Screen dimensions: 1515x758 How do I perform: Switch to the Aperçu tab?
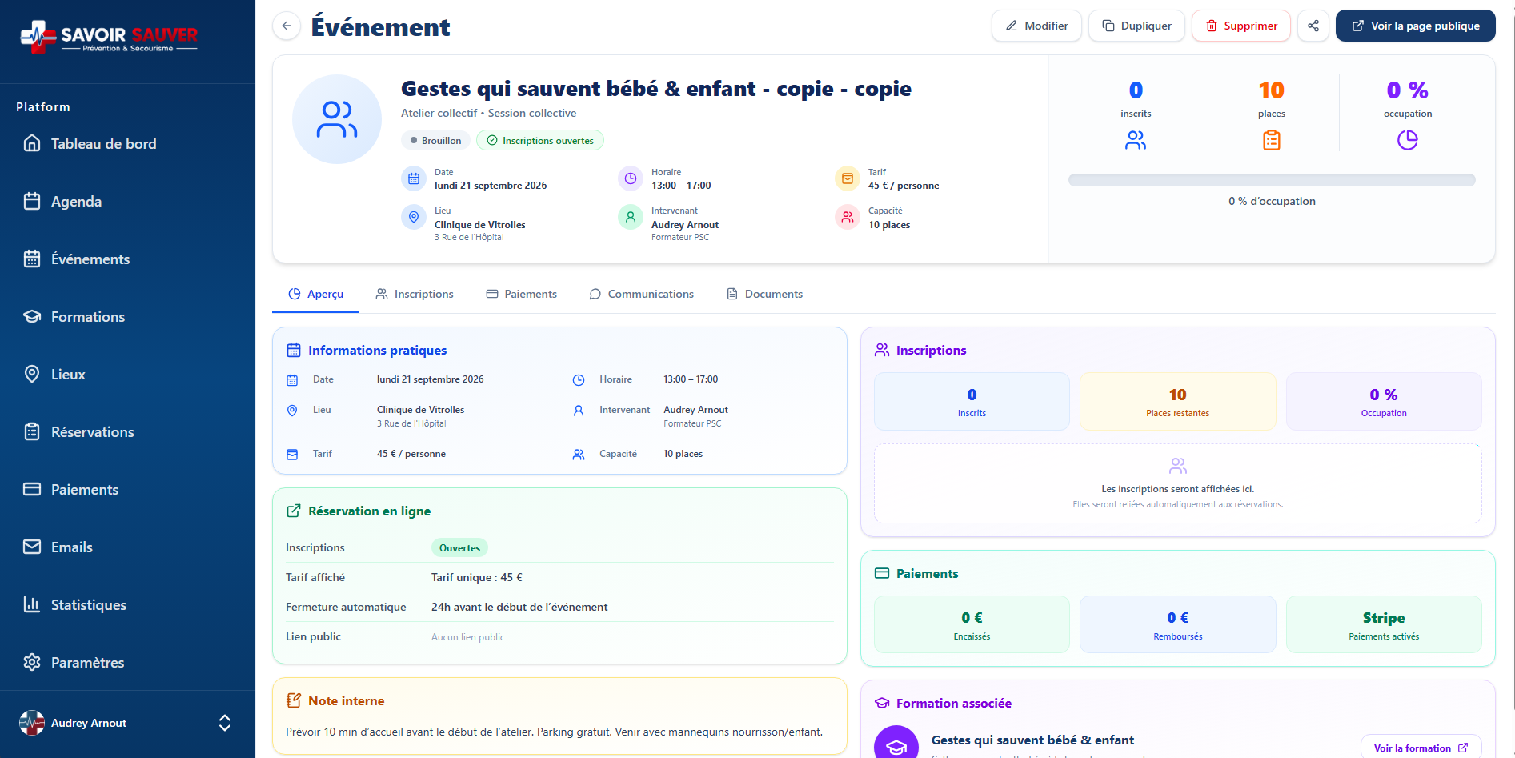point(316,294)
